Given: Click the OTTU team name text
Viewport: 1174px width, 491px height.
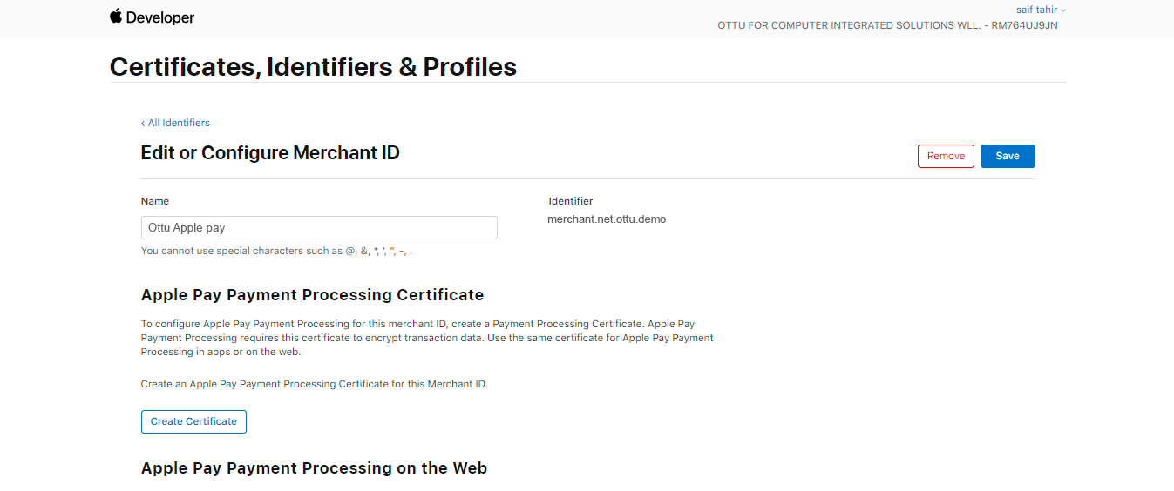Looking at the screenshot, I should click(887, 25).
